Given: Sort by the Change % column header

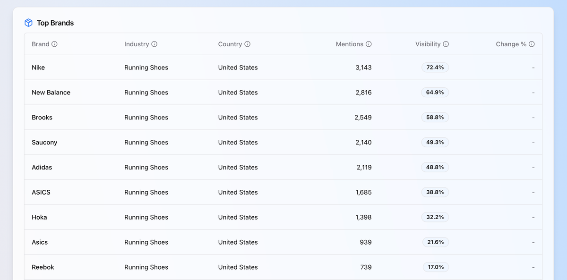Looking at the screenshot, I should pyautogui.click(x=511, y=44).
